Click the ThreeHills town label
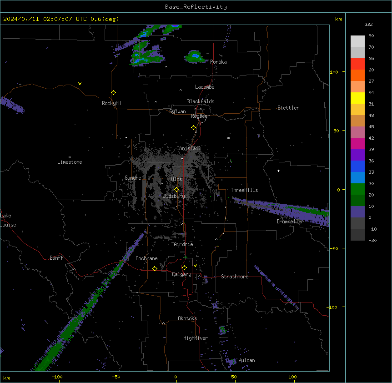 (244, 190)
